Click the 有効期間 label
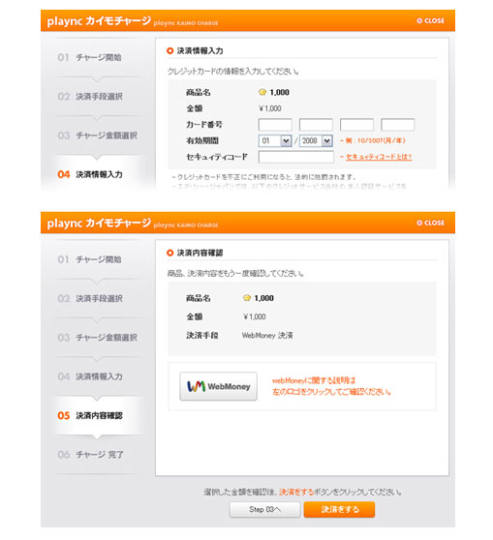 (202, 141)
